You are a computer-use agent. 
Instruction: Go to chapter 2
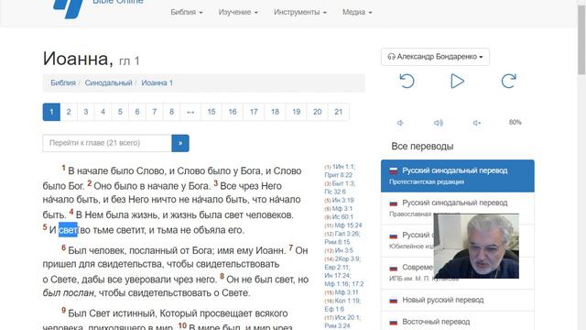(x=69, y=112)
